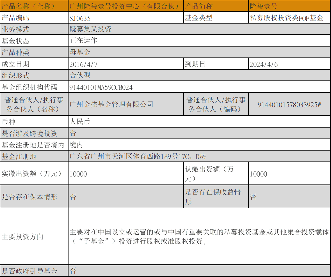Select 否 next to 保本情形 label

[73, 197]
